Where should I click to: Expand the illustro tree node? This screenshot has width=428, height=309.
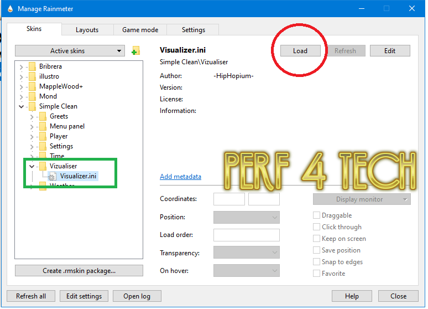22,77
